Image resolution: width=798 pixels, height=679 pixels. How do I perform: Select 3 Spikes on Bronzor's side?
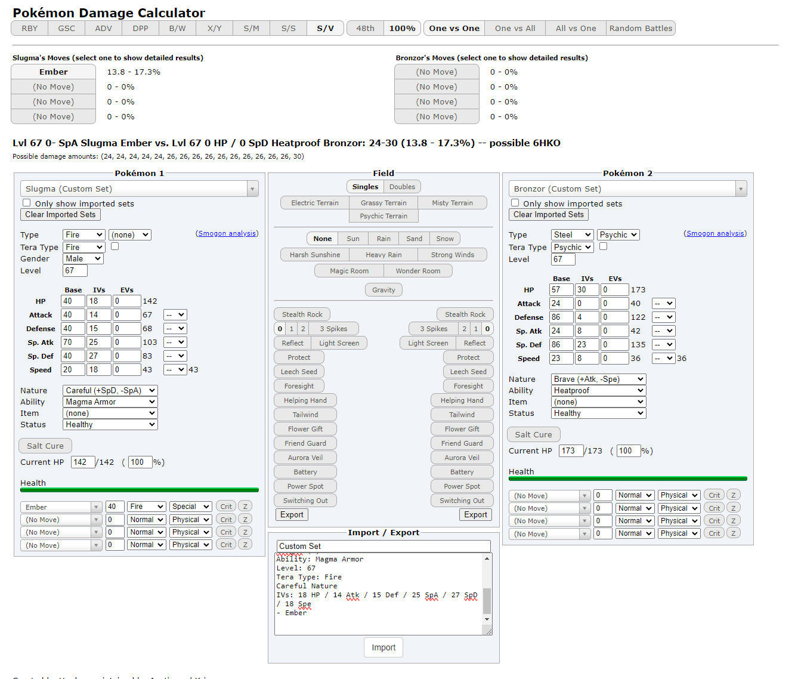point(434,329)
